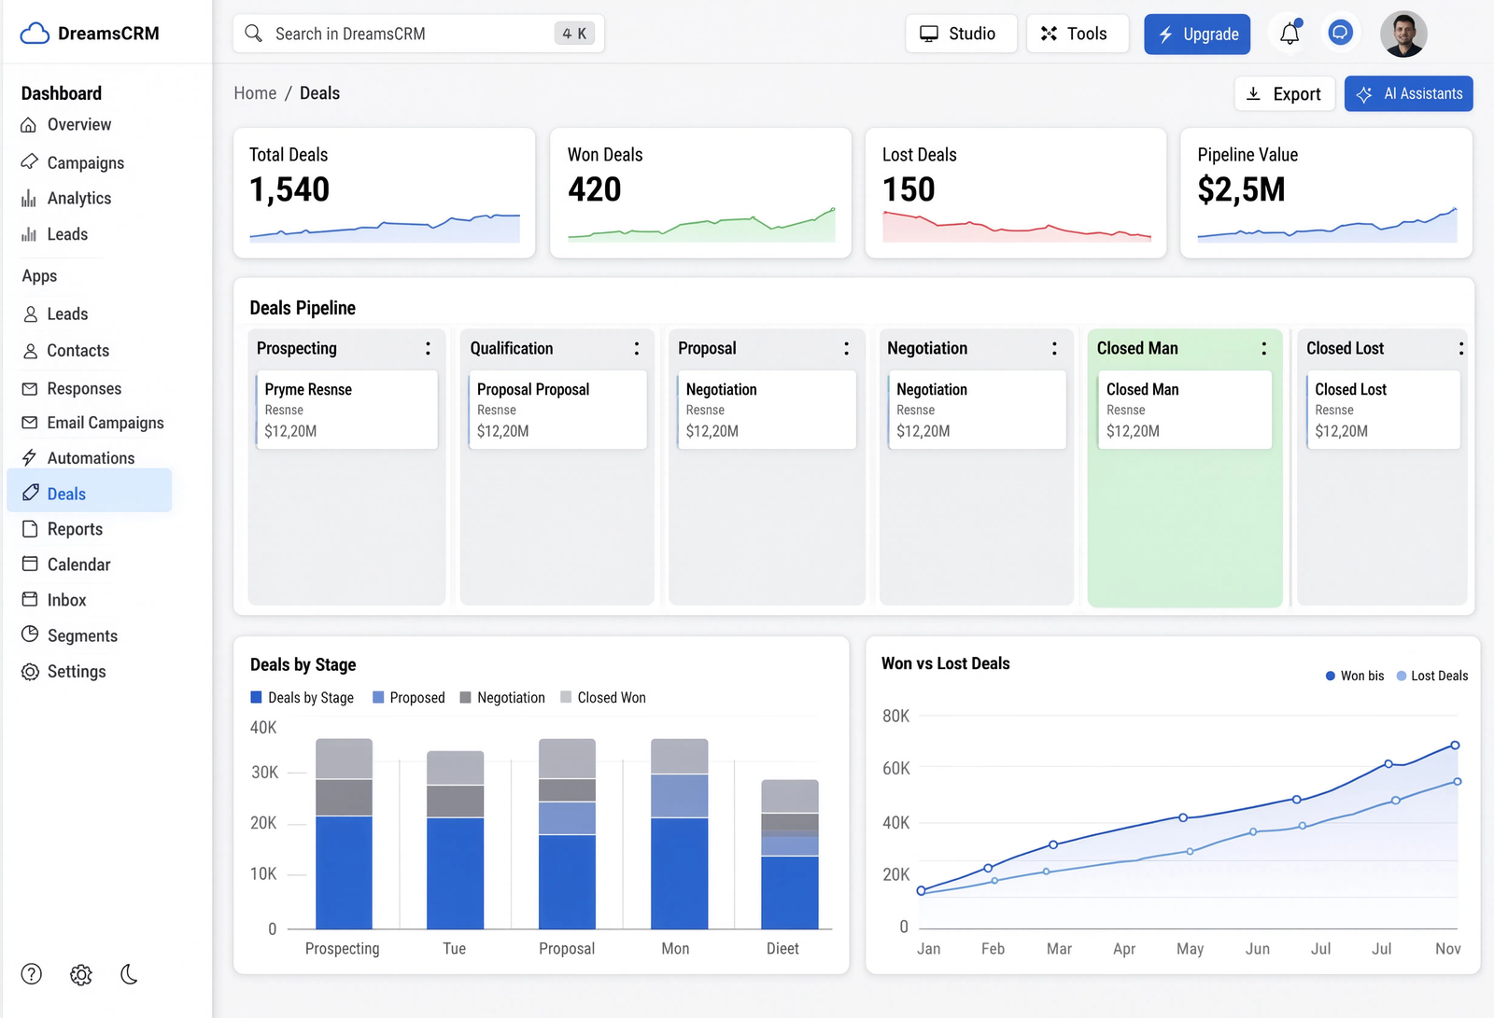This screenshot has width=1494, height=1018.
Task: Open the bottom sidebar settings gear icon
Action: [81, 974]
